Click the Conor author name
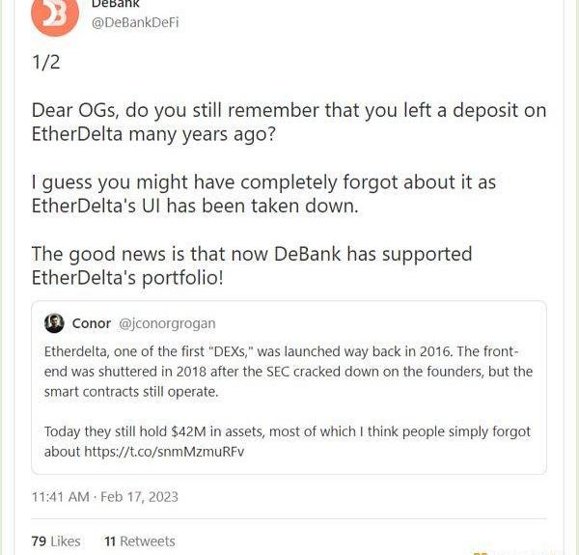The image size is (579, 555). point(92,323)
